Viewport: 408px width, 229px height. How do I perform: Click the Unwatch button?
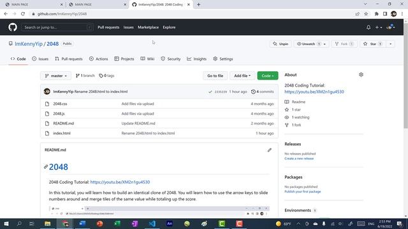tap(311, 44)
